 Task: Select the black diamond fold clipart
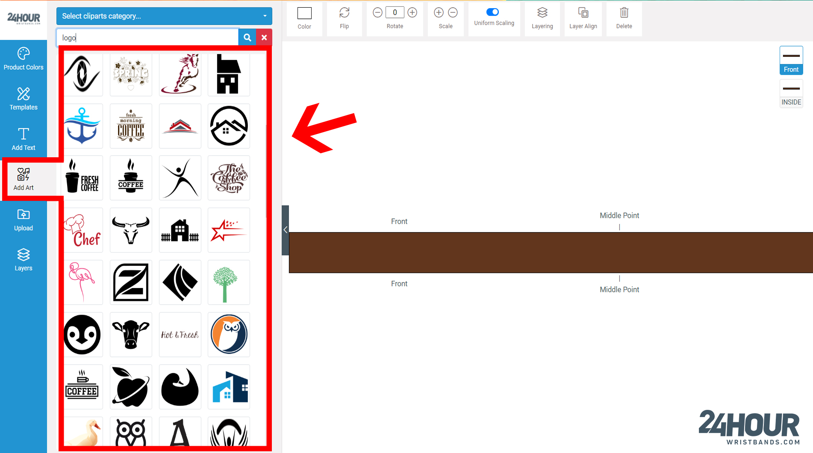[180, 282]
